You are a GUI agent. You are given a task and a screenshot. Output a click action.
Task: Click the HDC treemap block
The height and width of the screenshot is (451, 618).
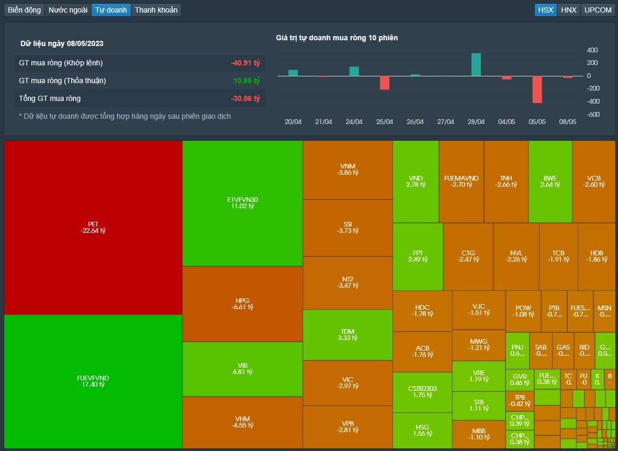click(x=422, y=311)
